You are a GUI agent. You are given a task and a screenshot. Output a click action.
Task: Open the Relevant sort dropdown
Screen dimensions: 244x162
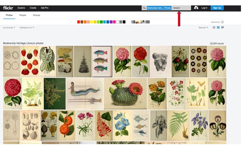[x=203, y=27]
